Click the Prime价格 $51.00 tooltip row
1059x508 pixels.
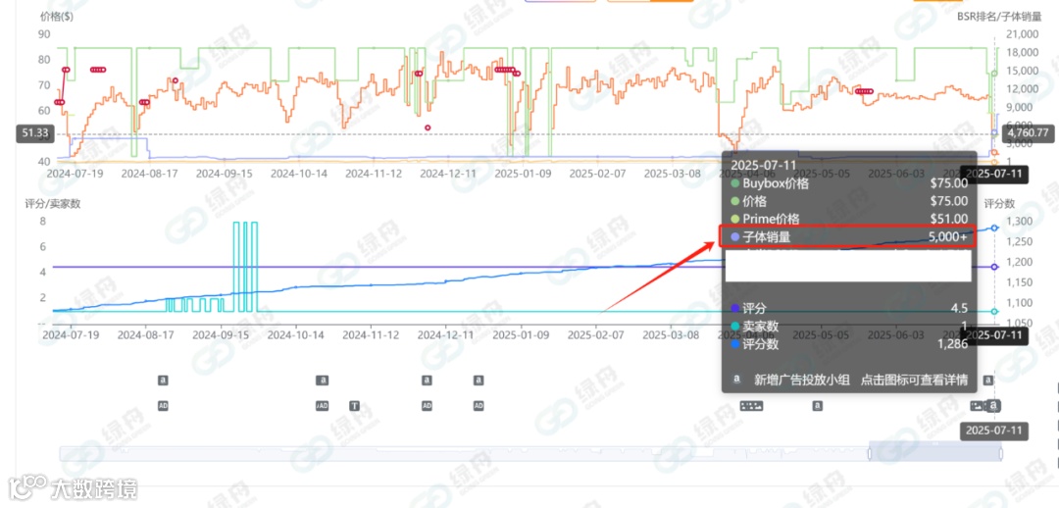[x=849, y=219]
